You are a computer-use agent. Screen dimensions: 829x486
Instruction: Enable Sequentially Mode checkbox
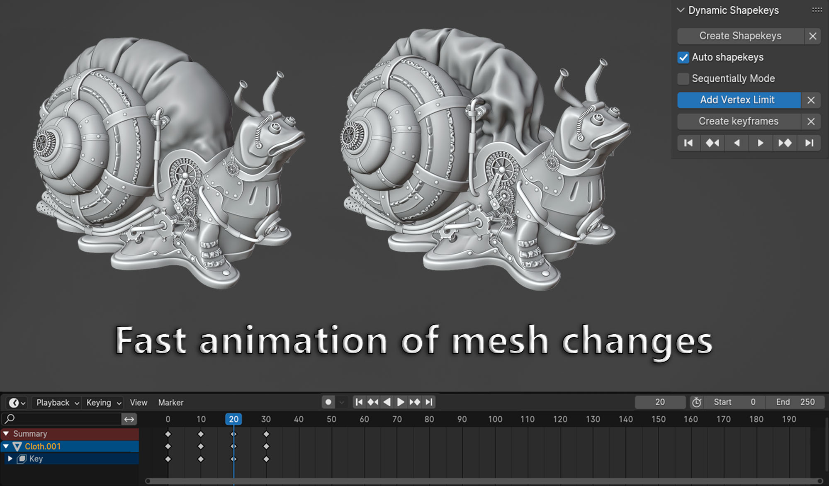683,79
